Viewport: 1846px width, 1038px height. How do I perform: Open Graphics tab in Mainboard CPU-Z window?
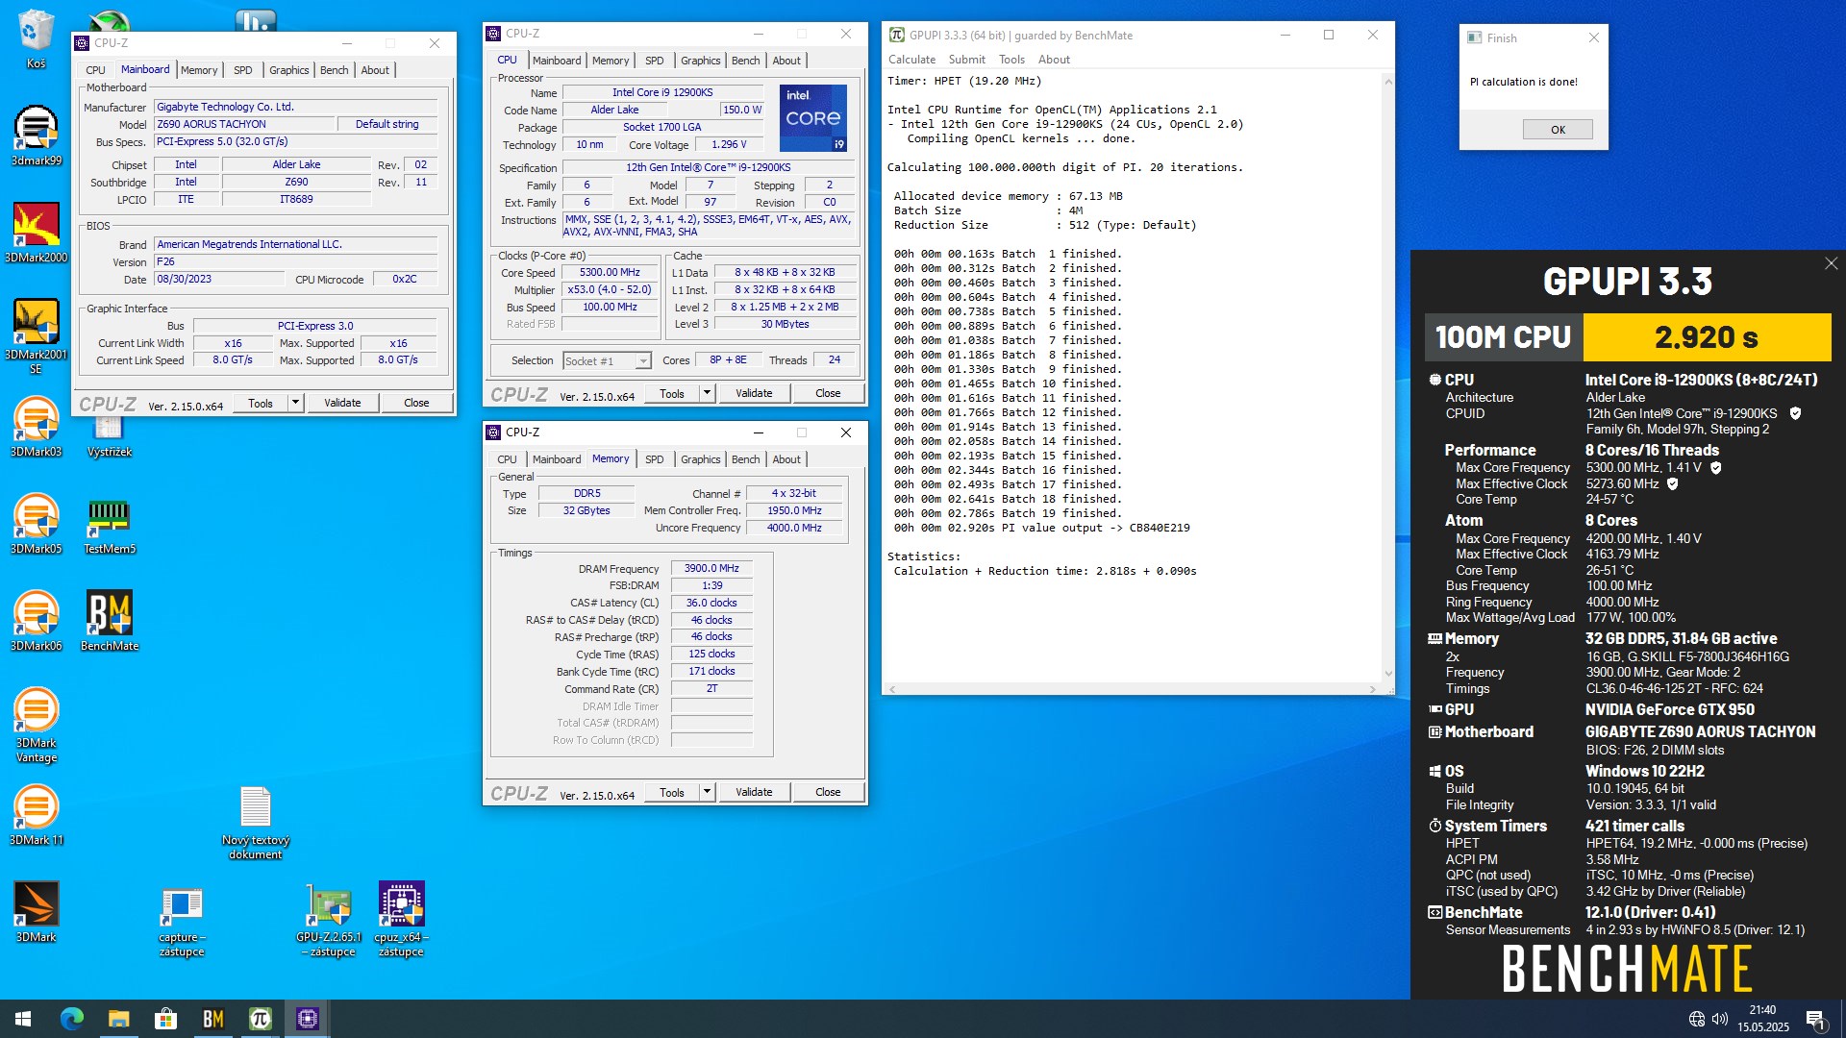288,70
